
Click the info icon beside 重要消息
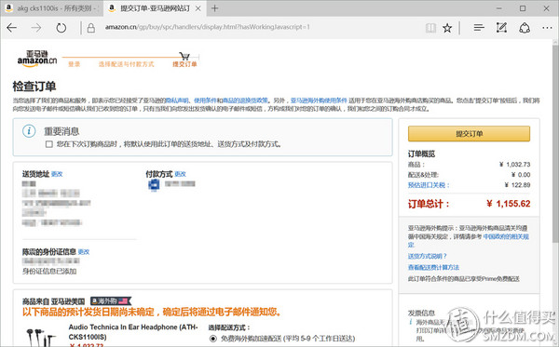point(29,131)
